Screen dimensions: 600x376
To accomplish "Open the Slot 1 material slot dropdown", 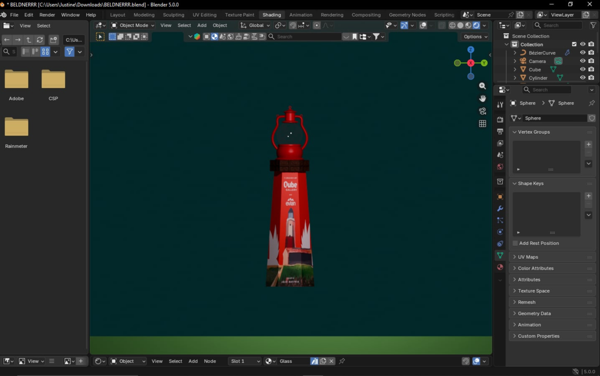I will tap(245, 361).
